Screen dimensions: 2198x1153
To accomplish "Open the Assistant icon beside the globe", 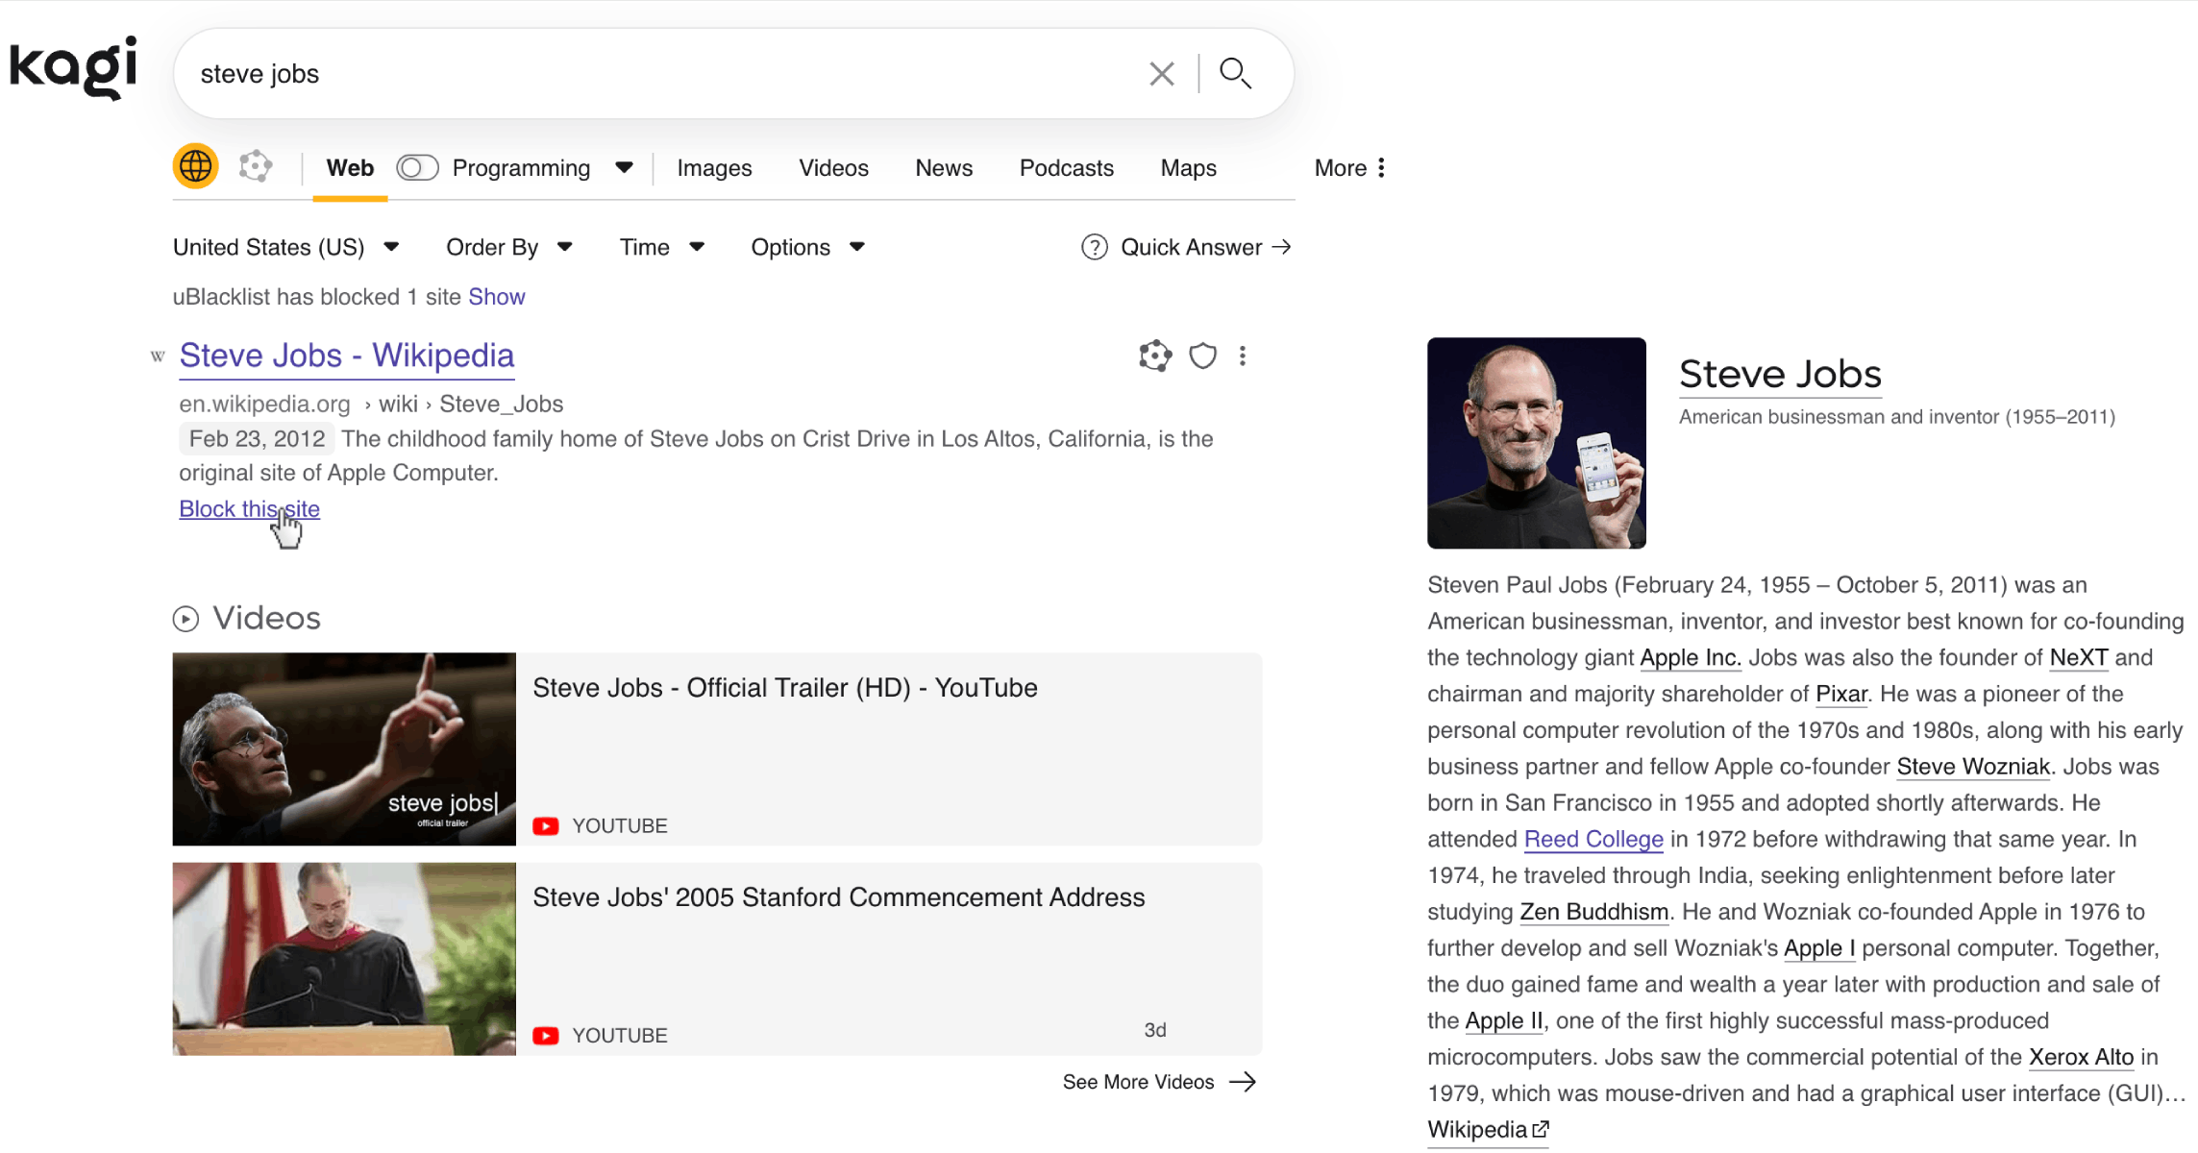I will (x=256, y=166).
